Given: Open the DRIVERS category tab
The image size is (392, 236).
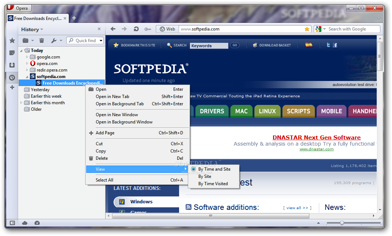Looking at the screenshot, I should pyautogui.click(x=212, y=111).
